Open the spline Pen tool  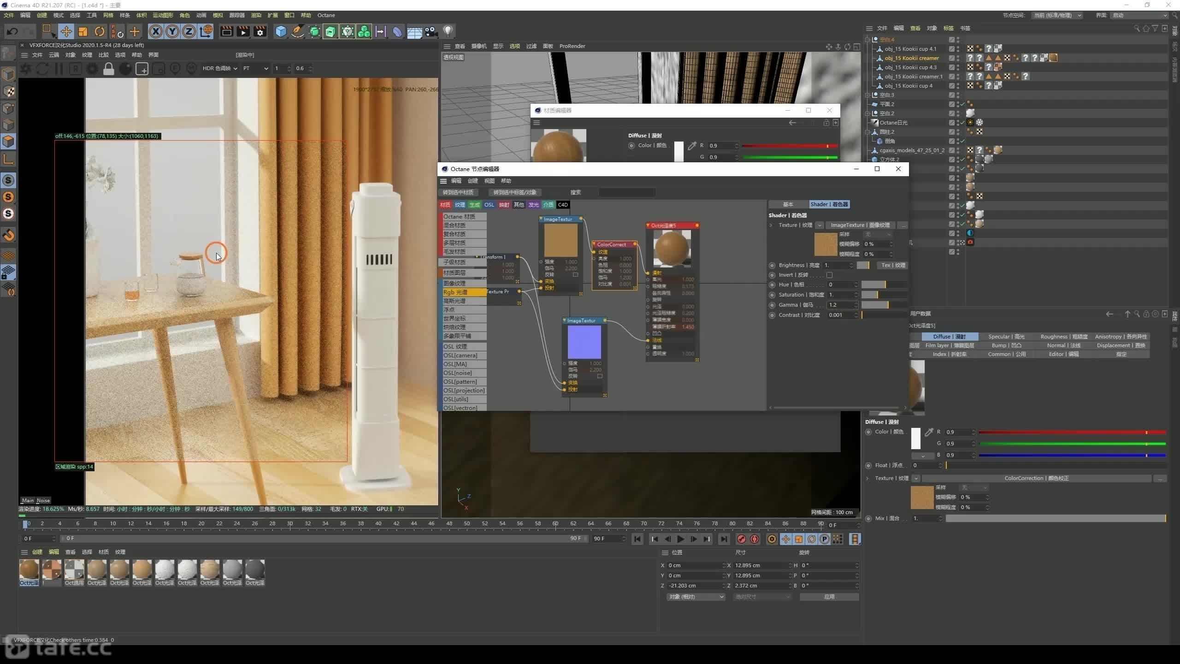tap(298, 31)
